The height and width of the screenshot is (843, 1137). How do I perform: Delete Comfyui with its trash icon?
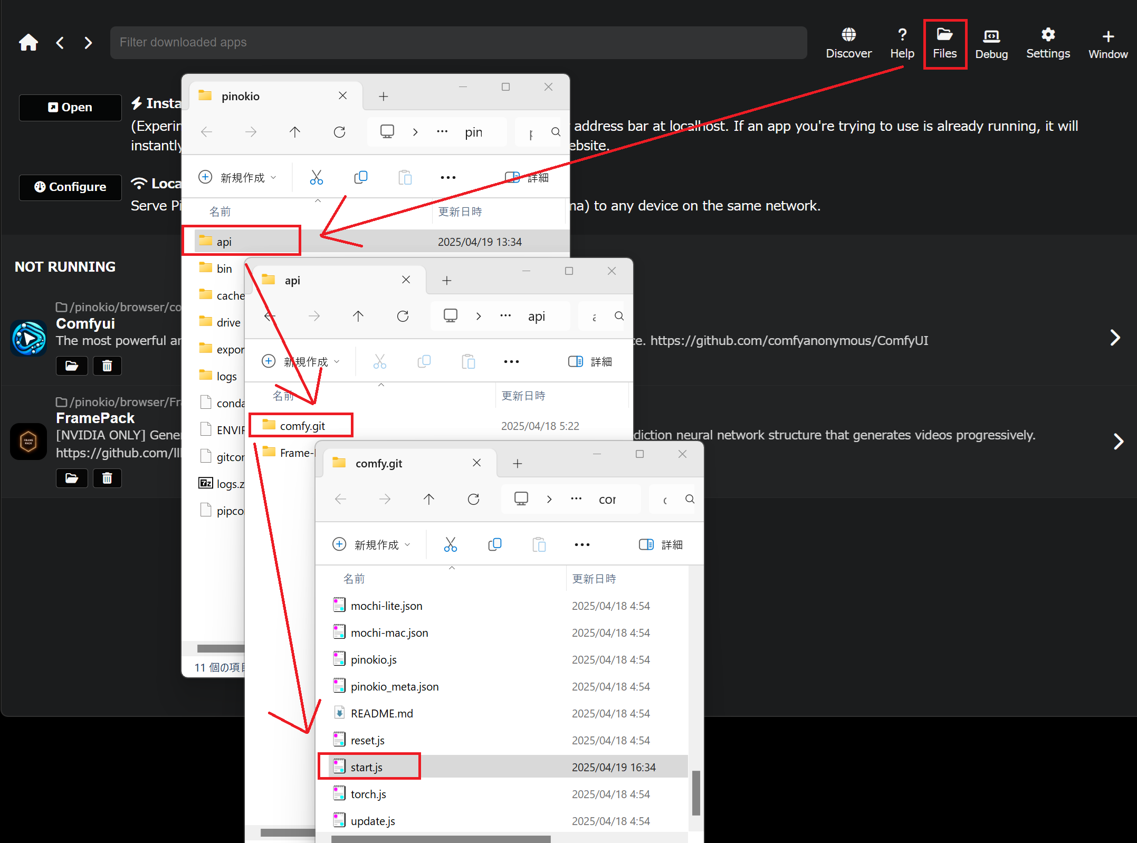[107, 366]
